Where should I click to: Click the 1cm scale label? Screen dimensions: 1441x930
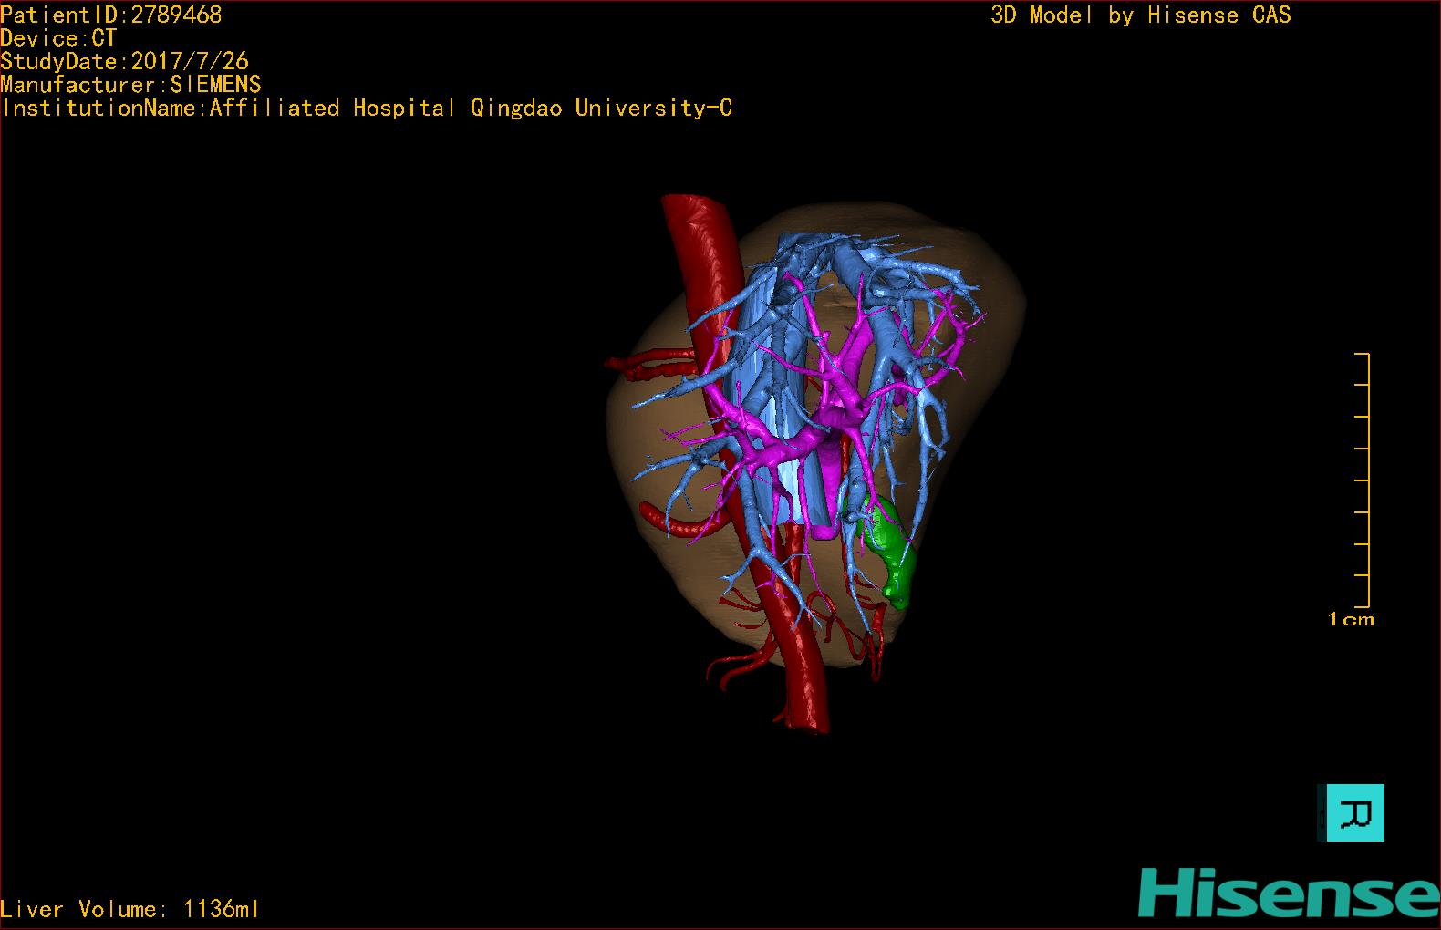tap(1351, 619)
